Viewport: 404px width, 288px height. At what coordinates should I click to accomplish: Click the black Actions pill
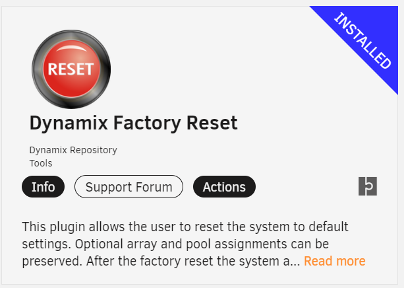click(x=224, y=187)
